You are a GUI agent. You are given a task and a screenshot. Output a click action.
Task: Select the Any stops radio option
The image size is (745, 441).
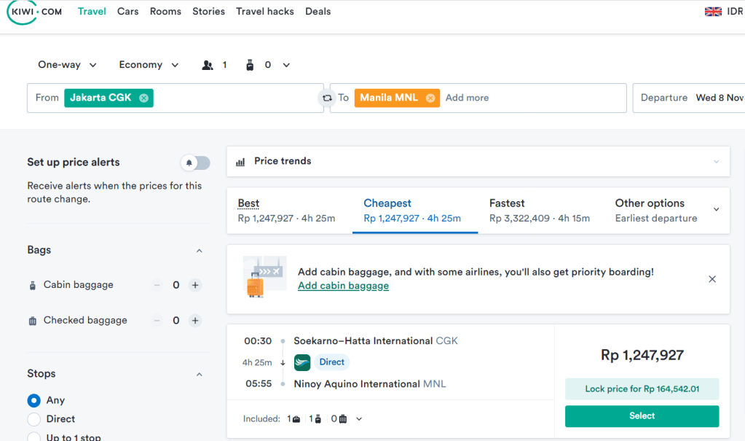click(33, 400)
